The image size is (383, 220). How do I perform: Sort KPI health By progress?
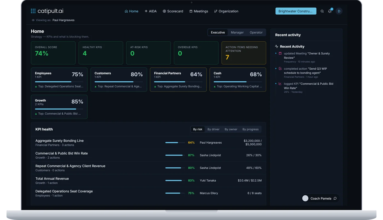coord(250,129)
